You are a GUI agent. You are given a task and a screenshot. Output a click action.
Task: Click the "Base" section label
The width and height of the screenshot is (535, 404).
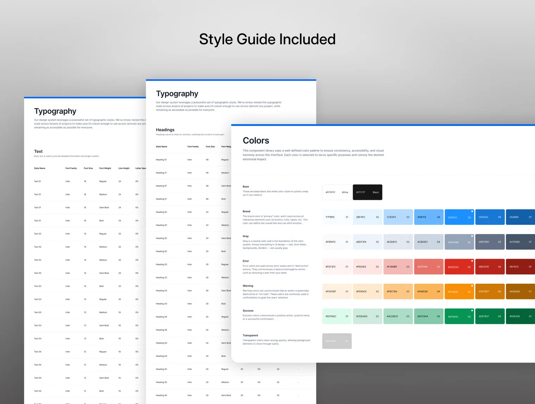pyautogui.click(x=246, y=187)
